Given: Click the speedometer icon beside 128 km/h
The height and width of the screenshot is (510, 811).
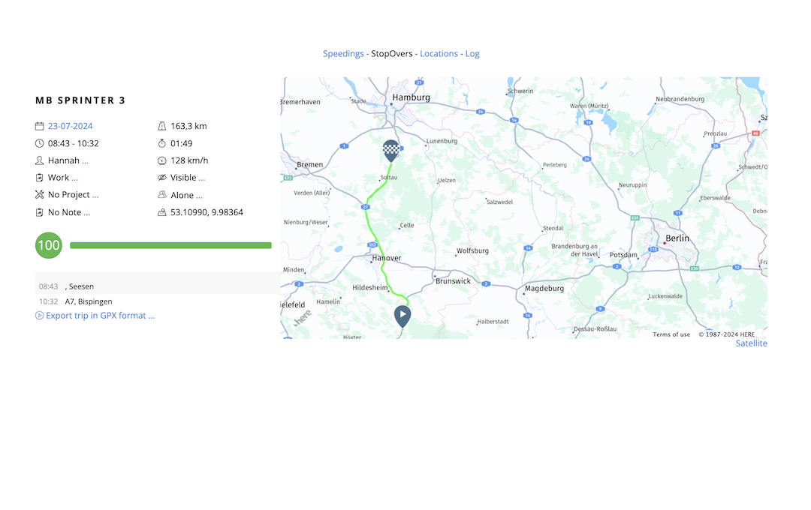Looking at the screenshot, I should (x=162, y=160).
